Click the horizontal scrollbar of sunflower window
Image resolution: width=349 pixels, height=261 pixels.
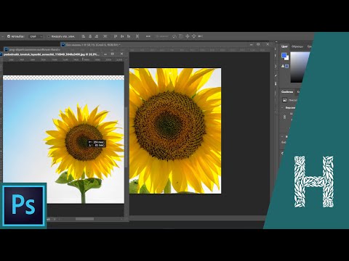[x=84, y=219]
